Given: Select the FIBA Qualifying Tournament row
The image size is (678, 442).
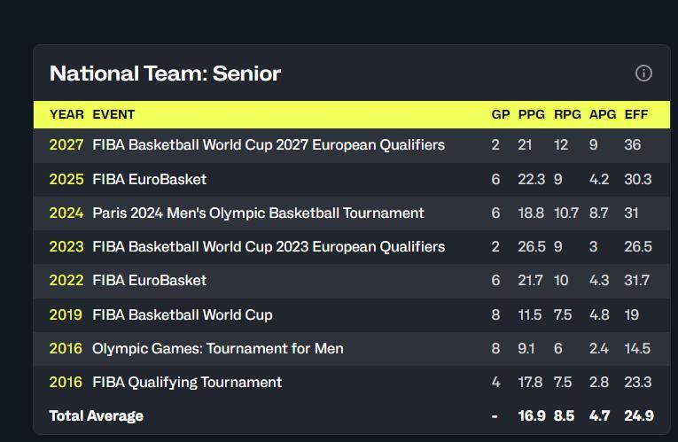Looking at the screenshot, I should pyautogui.click(x=352, y=382).
